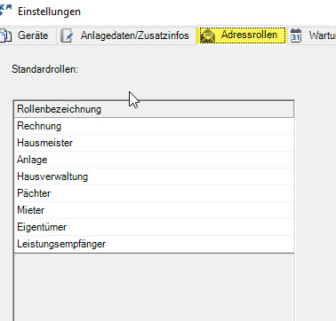Pick the Pächter role entry
This screenshot has height=321, width=336.
point(154,193)
